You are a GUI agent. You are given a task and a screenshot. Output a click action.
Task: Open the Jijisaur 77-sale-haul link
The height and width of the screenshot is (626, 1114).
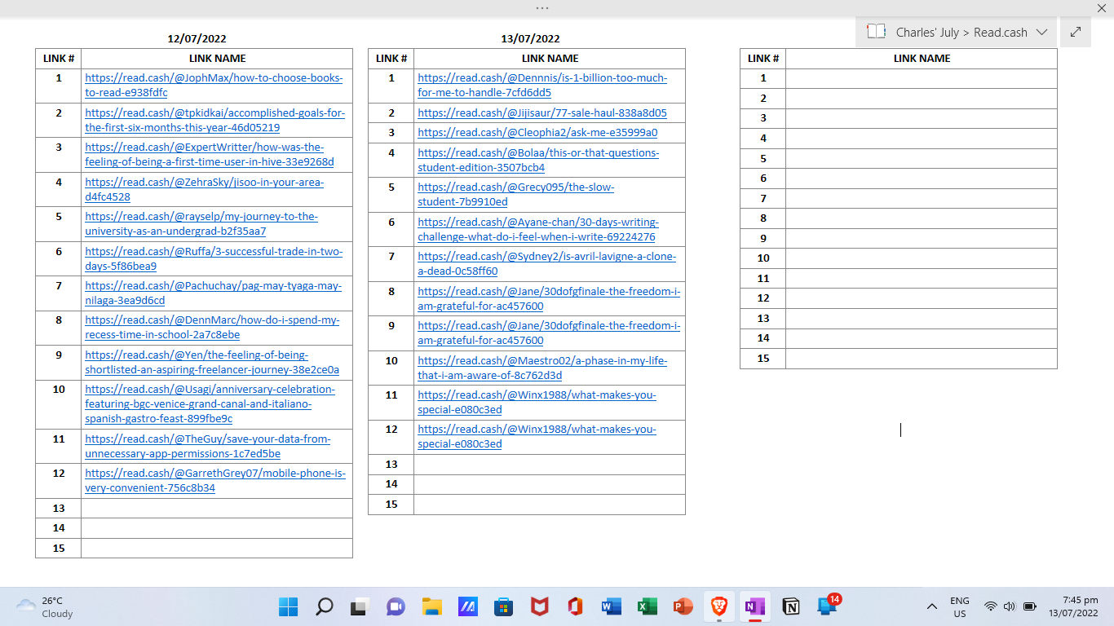click(542, 112)
